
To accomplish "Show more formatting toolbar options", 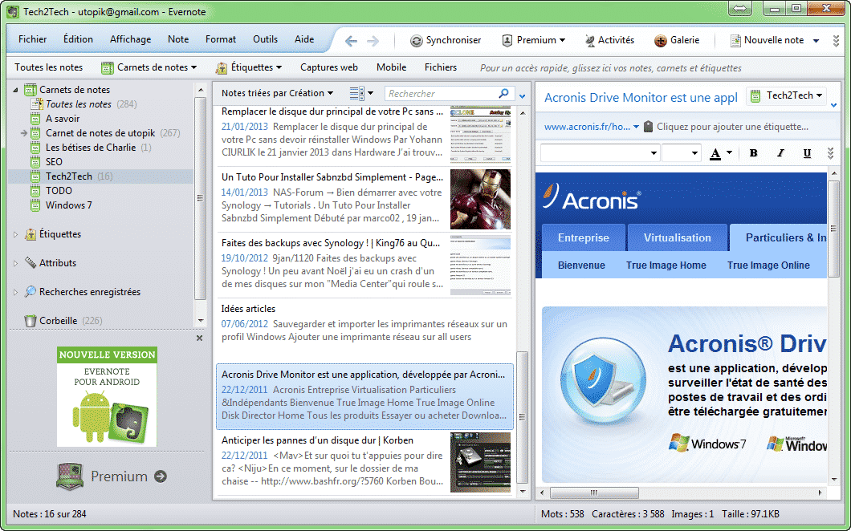I will (830, 153).
